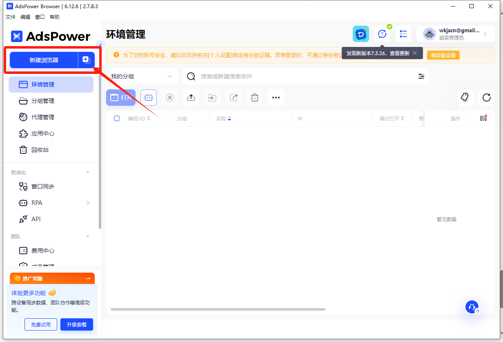Collapse the 自动化 section arrow
Screen dimensions: 503x342
[x=88, y=173]
